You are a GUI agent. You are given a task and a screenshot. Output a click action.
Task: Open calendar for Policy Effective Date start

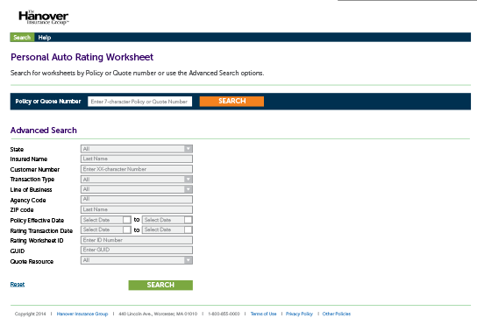pos(127,220)
